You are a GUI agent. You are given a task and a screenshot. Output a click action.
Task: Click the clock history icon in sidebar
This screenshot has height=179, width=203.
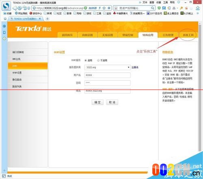tap(4, 39)
